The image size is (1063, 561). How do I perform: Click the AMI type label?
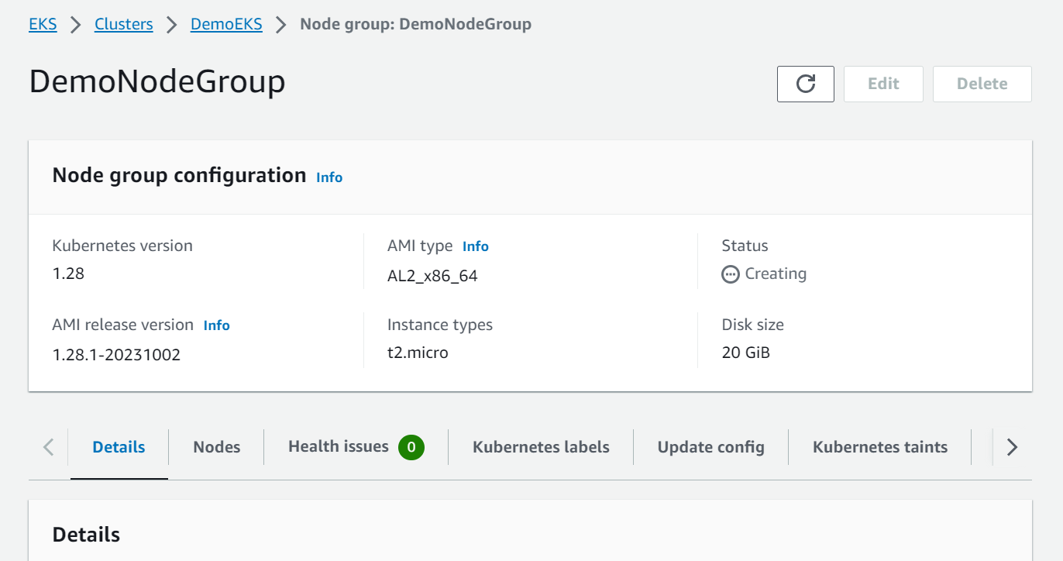tap(420, 246)
